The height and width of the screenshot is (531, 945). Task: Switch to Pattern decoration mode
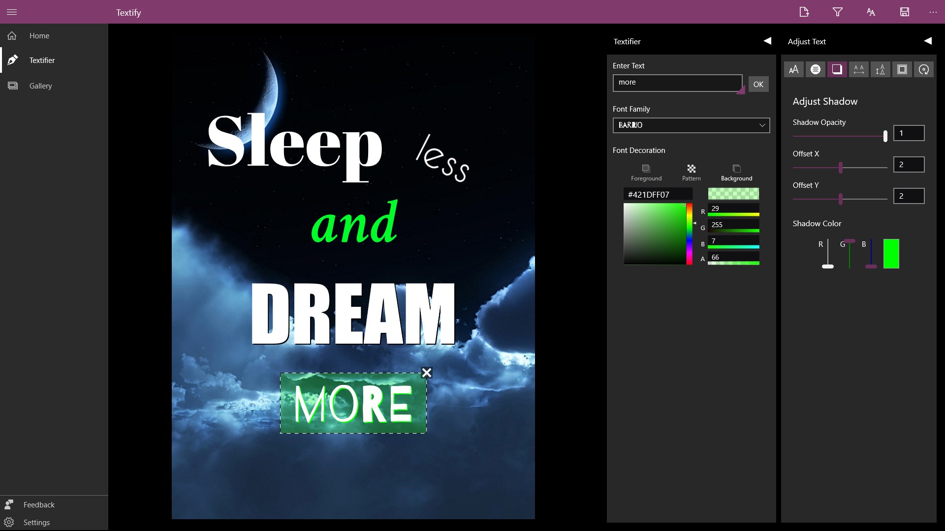click(x=691, y=172)
